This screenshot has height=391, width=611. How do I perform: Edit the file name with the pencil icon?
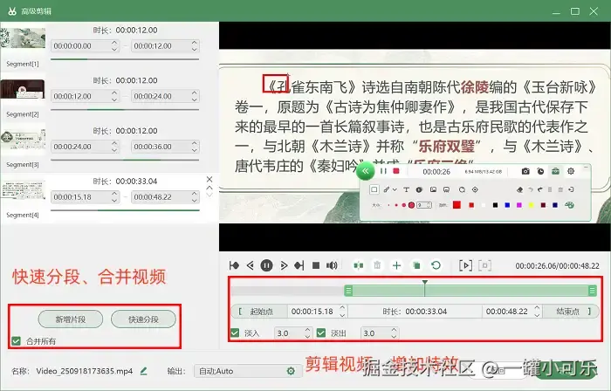click(143, 371)
